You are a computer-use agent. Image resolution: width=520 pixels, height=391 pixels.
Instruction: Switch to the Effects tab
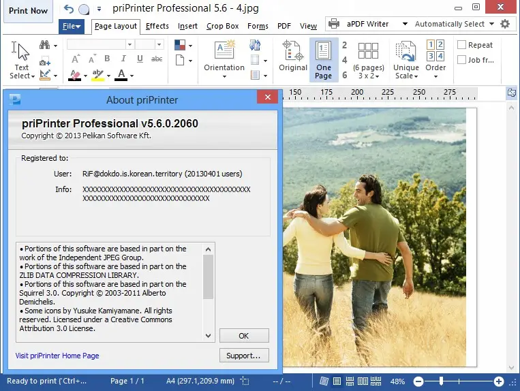157,26
